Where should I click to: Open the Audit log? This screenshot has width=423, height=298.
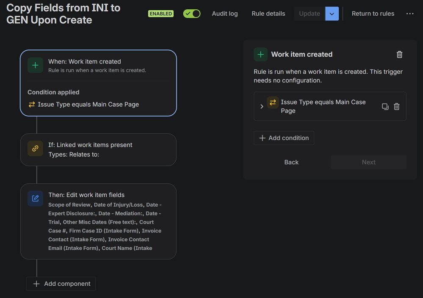(225, 14)
